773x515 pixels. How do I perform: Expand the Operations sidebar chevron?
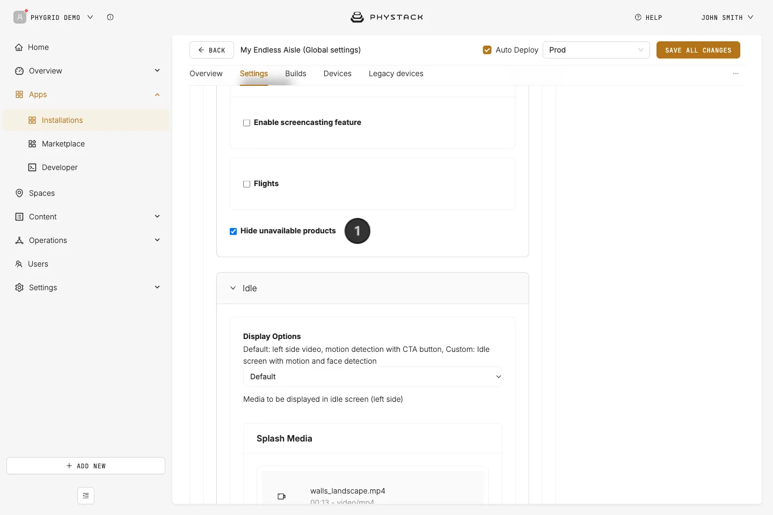[x=157, y=240]
